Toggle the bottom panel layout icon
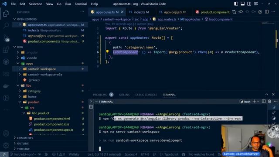This screenshot has height=157, width=279. tap(242, 4)
